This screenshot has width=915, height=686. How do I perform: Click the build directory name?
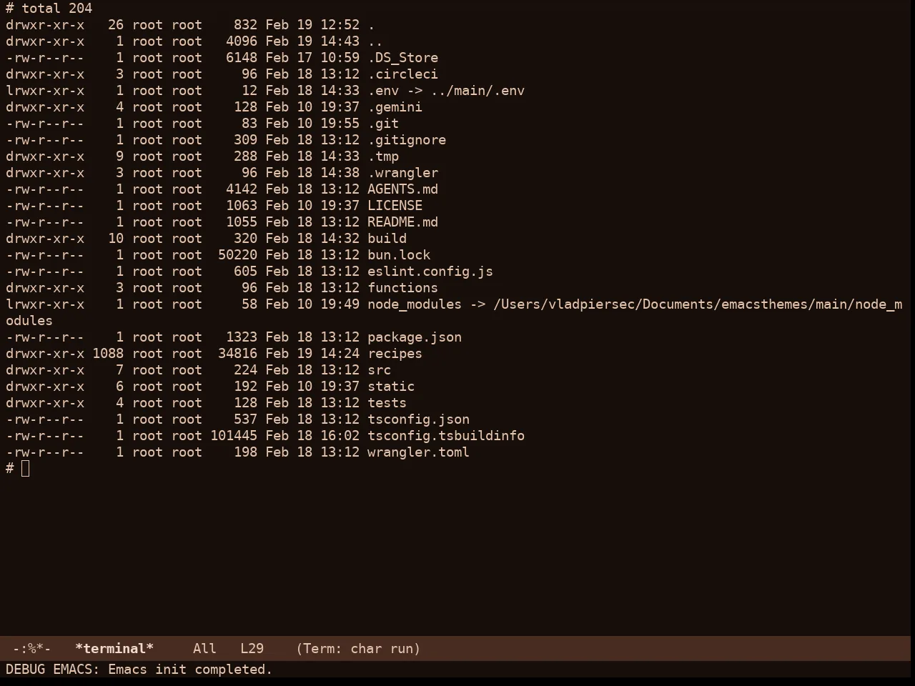(387, 239)
